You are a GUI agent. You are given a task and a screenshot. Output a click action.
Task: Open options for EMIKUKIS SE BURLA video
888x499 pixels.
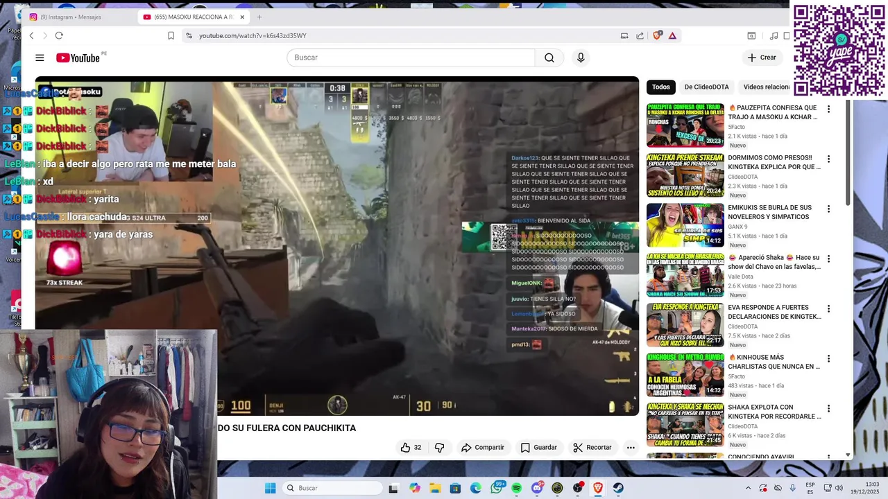[x=828, y=209]
